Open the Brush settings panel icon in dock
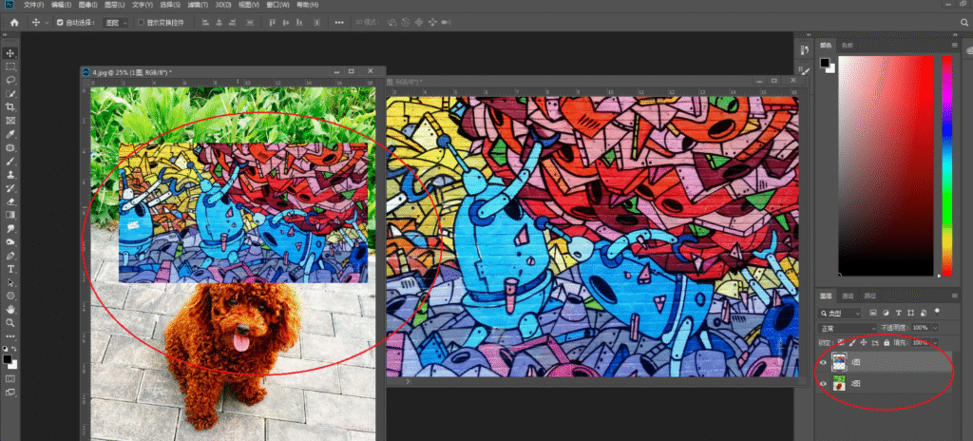Viewport: 973px width, 441px height. [x=804, y=70]
